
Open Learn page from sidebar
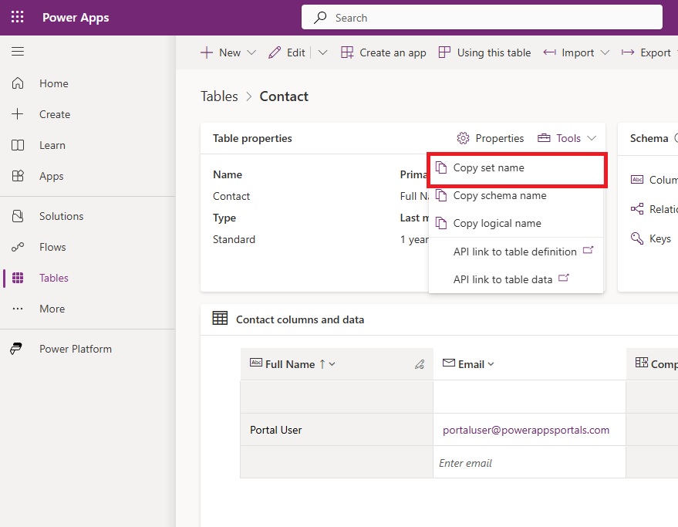[52, 145]
